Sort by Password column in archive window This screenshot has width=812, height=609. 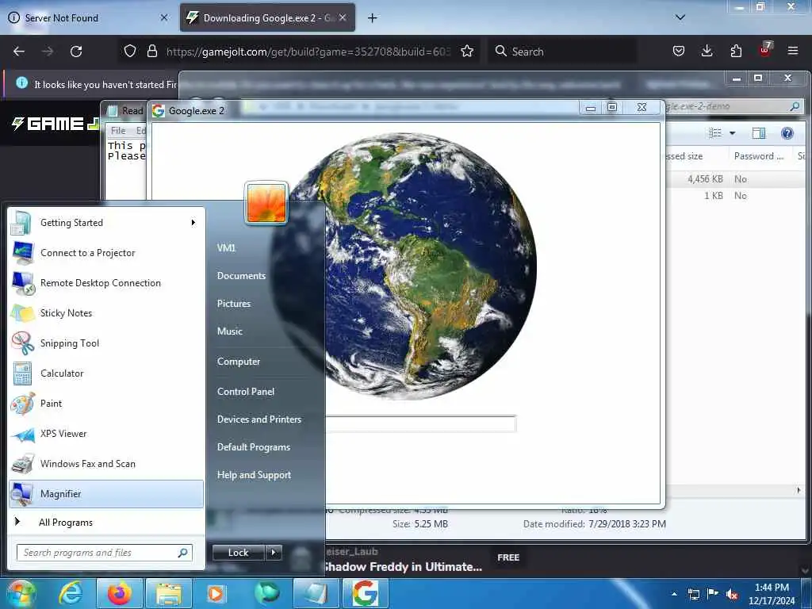click(759, 156)
